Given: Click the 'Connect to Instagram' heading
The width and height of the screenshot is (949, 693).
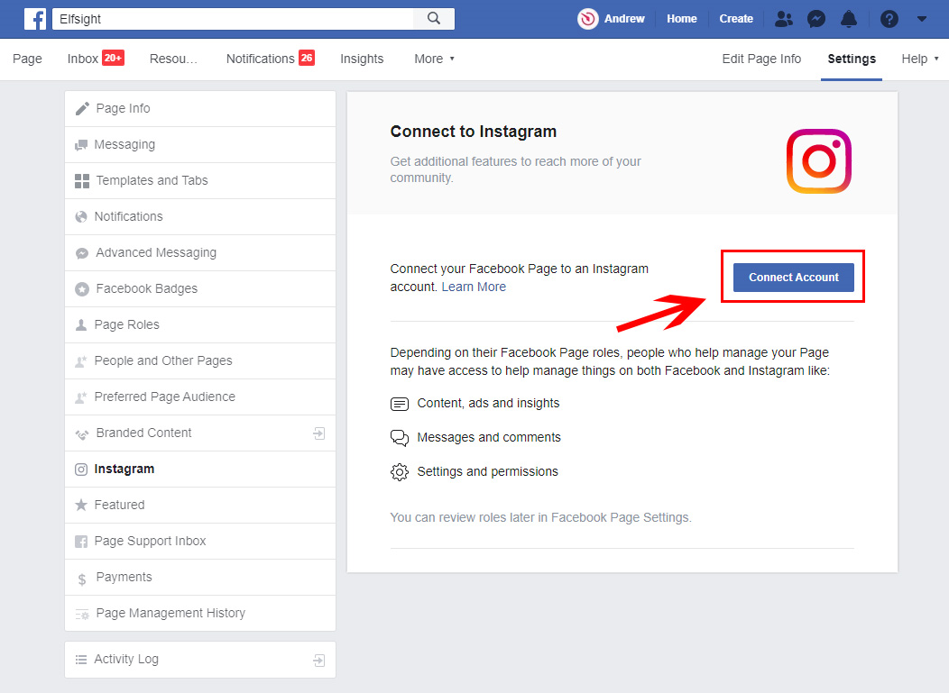Looking at the screenshot, I should 474,132.
